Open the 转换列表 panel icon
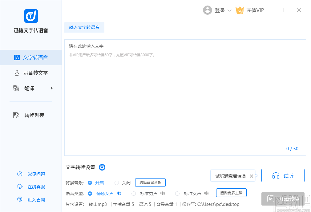 [16, 115]
